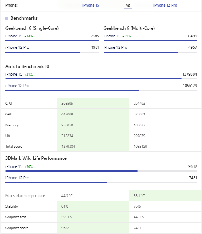The image size is (202, 234).
Task: Select the 44.3 °C temperature value
Action: coord(67,196)
